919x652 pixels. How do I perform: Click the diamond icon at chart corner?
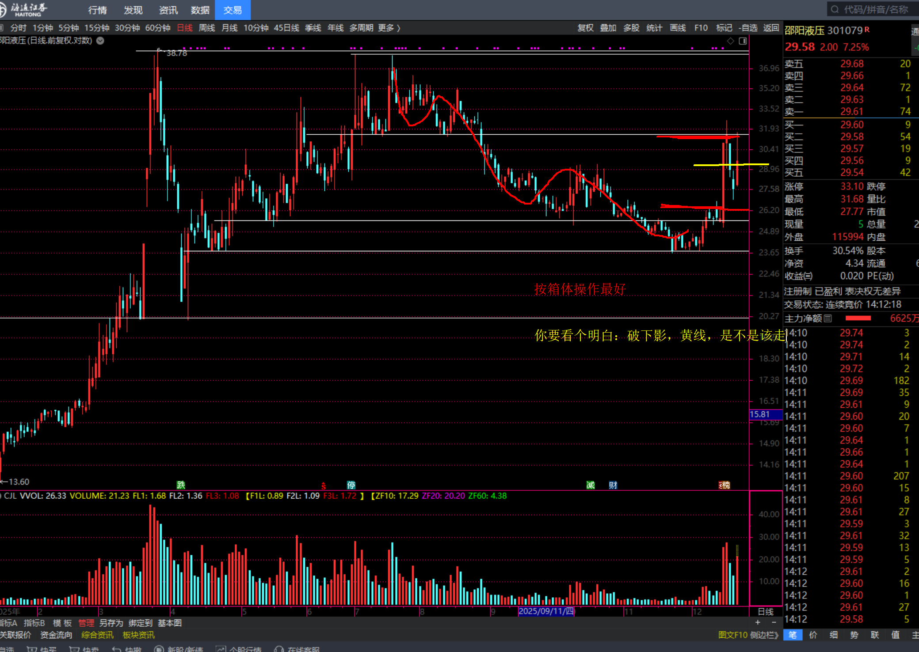pos(730,41)
